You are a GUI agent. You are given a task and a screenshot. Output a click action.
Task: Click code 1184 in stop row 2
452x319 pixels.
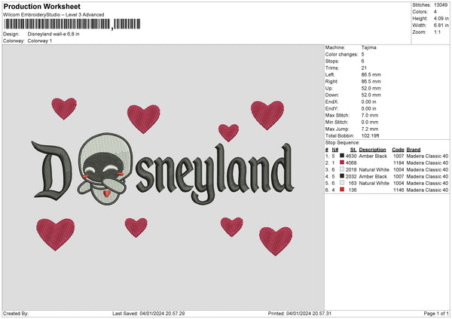click(399, 163)
